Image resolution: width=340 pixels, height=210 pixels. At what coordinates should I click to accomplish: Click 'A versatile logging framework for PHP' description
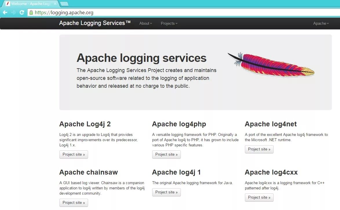(x=195, y=140)
